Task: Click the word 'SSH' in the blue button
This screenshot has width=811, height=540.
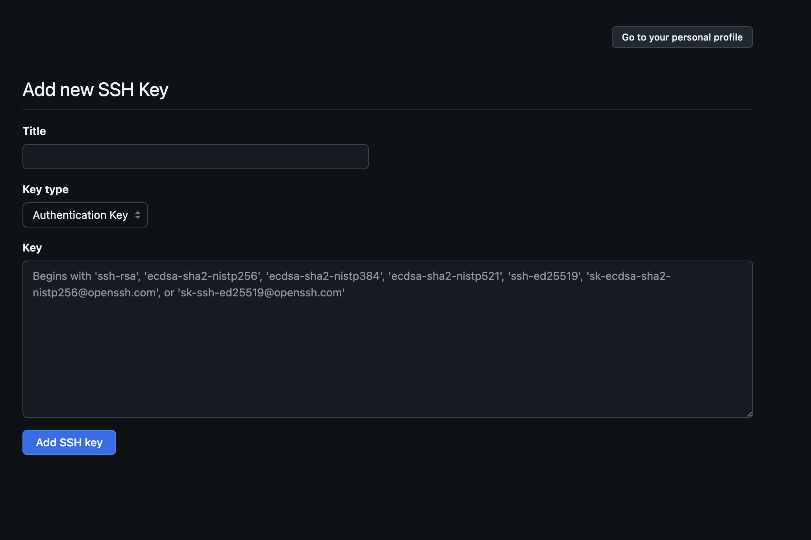Action: [70, 442]
